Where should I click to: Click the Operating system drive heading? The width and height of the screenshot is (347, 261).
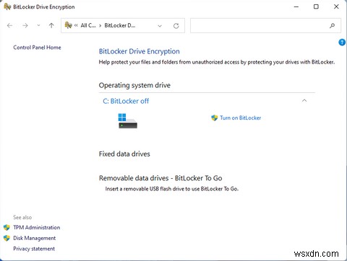[x=134, y=85]
